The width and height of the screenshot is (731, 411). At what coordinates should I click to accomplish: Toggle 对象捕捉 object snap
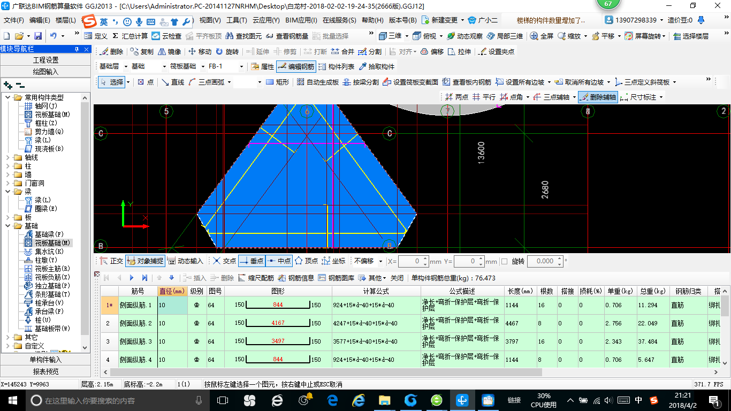coord(144,261)
